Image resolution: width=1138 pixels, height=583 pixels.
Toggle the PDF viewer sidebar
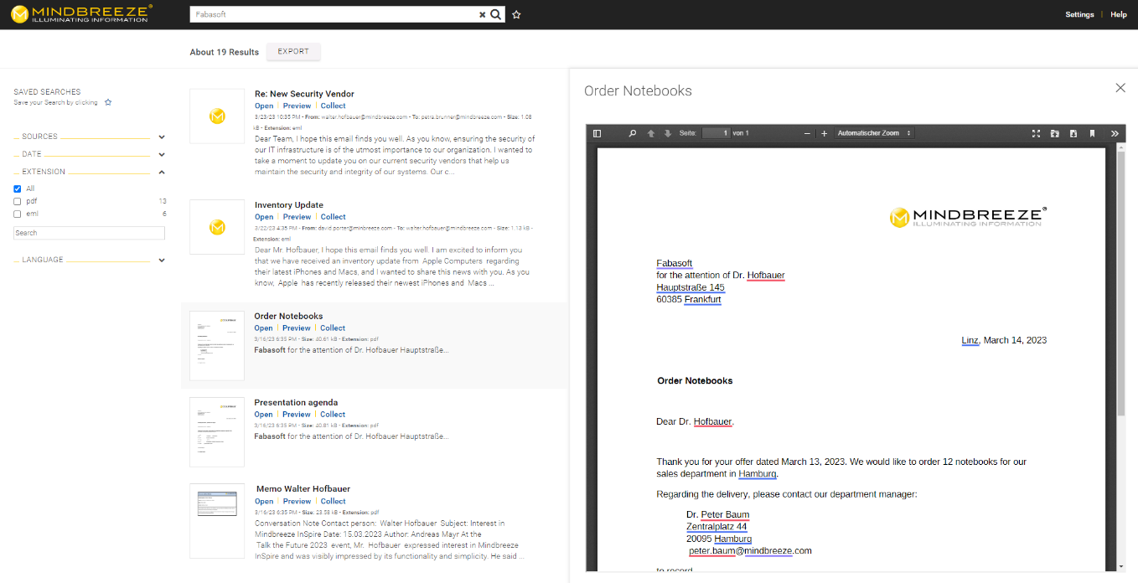[597, 133]
